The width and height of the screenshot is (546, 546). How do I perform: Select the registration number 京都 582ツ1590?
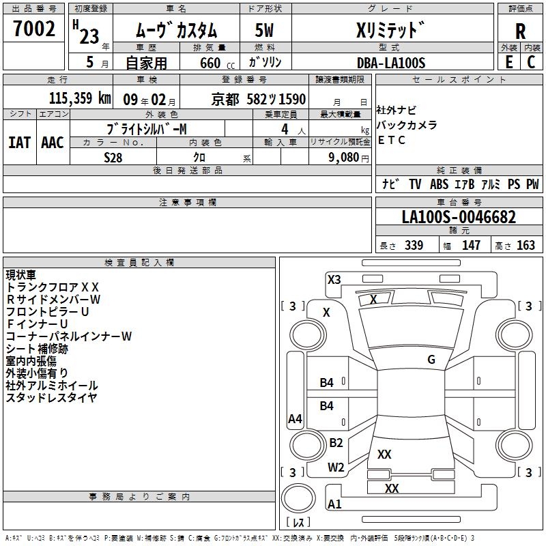(259, 100)
